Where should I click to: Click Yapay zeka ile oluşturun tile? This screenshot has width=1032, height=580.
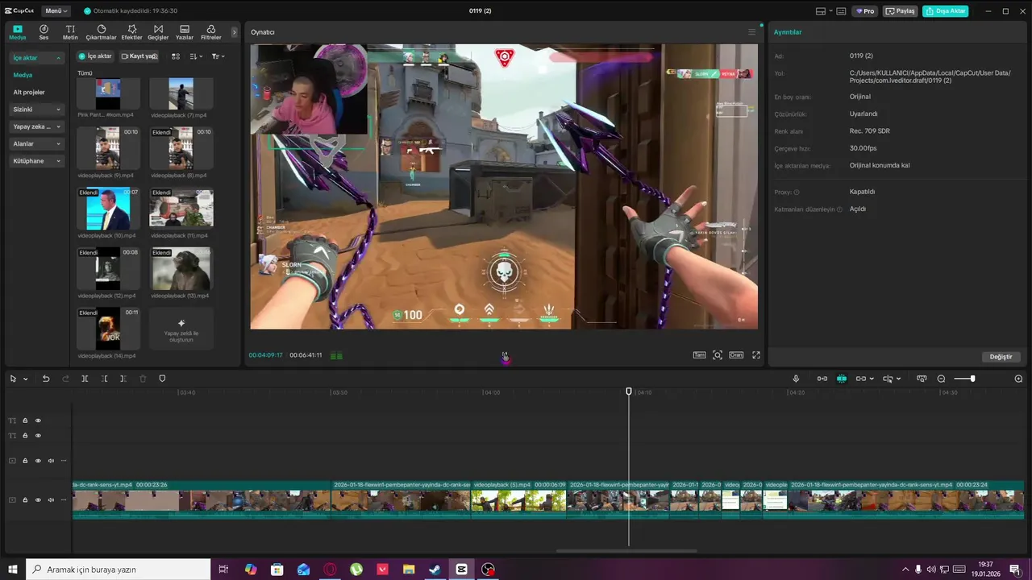coord(181,329)
